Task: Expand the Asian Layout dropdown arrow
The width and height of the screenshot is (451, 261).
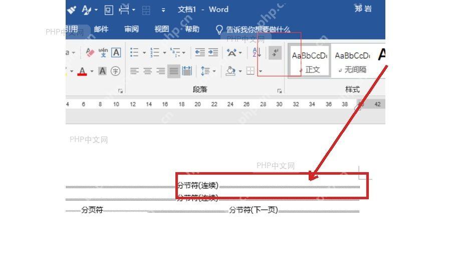Action: coord(240,53)
